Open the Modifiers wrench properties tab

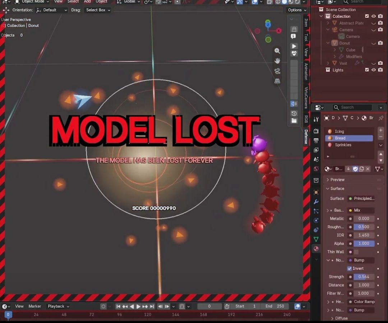pos(316,202)
